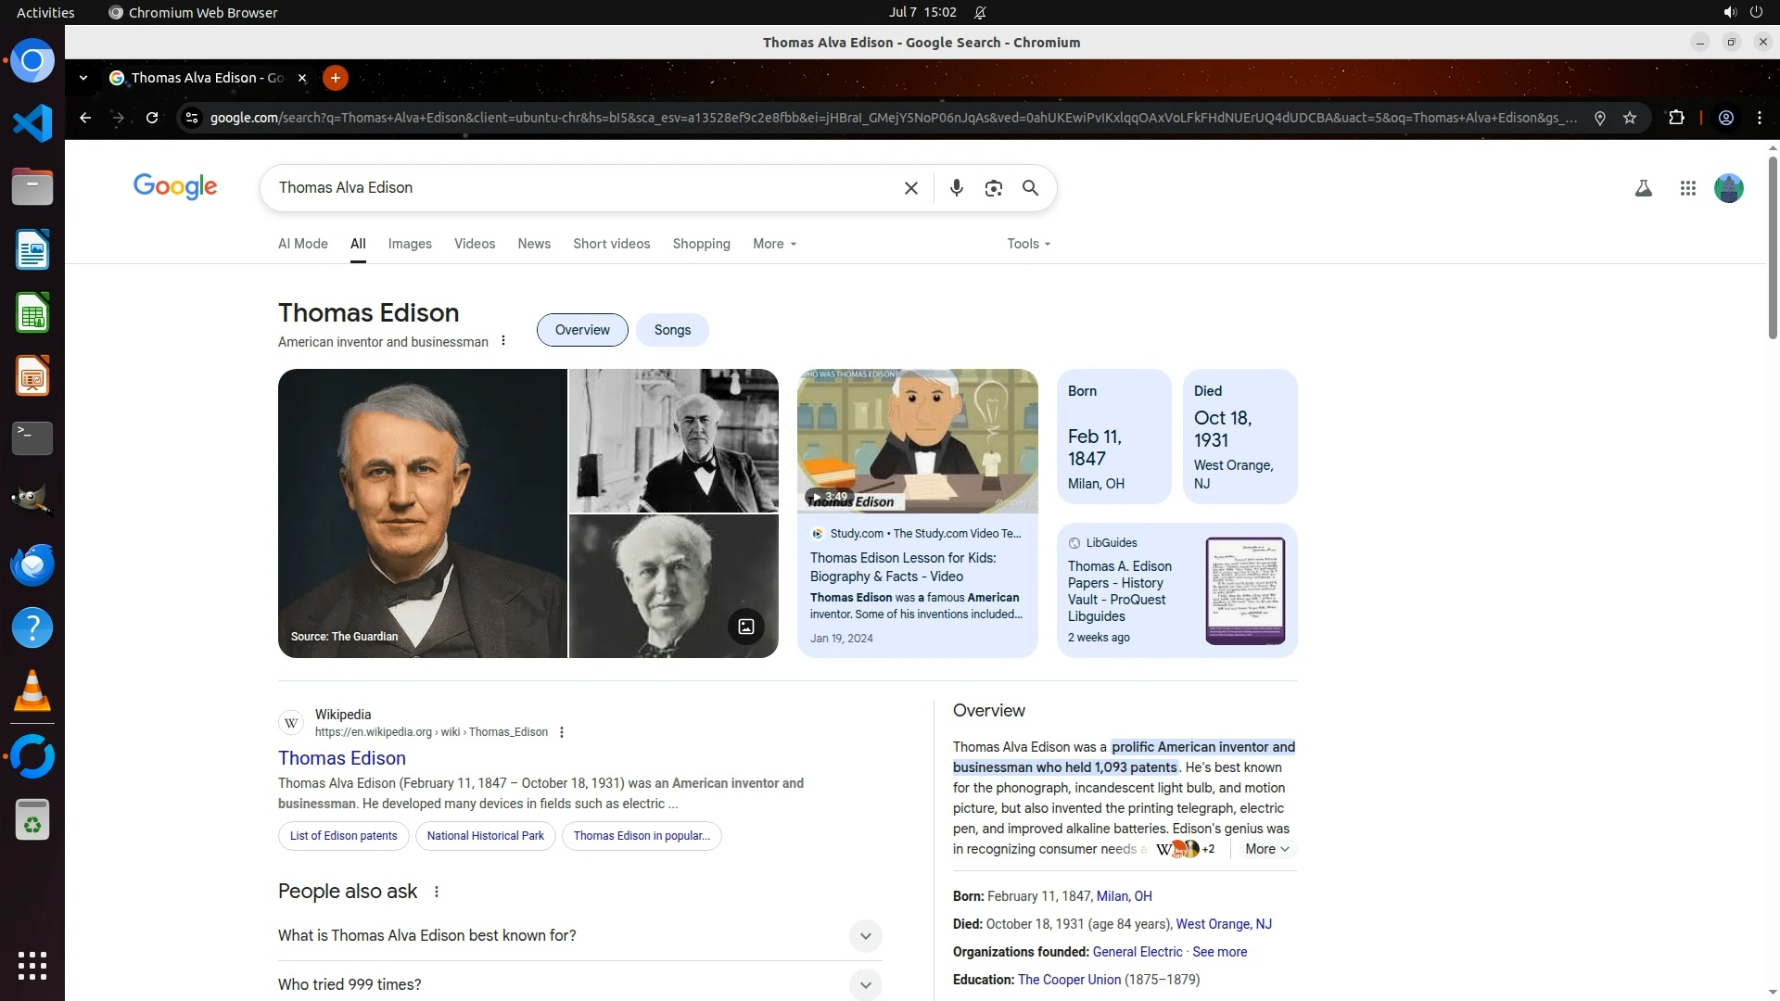Open Google Lens image search
The width and height of the screenshot is (1780, 1001).
[x=993, y=188]
